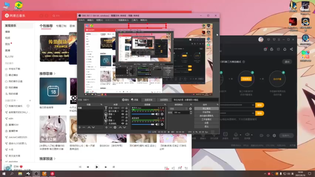This screenshot has width=315, height=177.
Task: Add a new source in OBS
Action: [106, 127]
